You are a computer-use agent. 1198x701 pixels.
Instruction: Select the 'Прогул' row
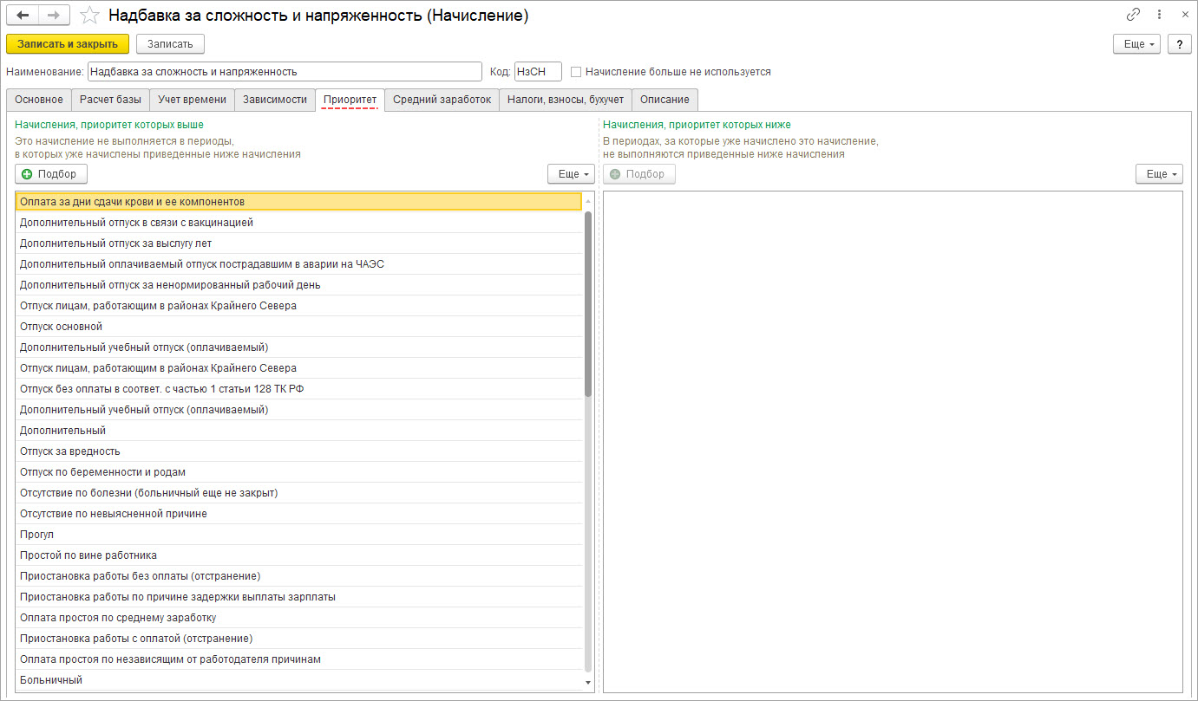pyautogui.click(x=298, y=535)
